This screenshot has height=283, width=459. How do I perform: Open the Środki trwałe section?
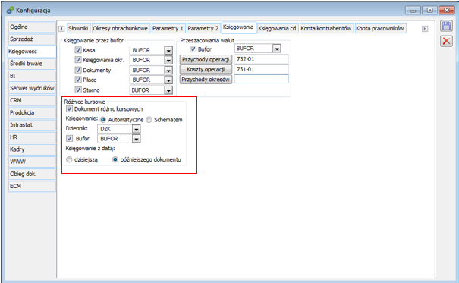pyautogui.click(x=32, y=64)
